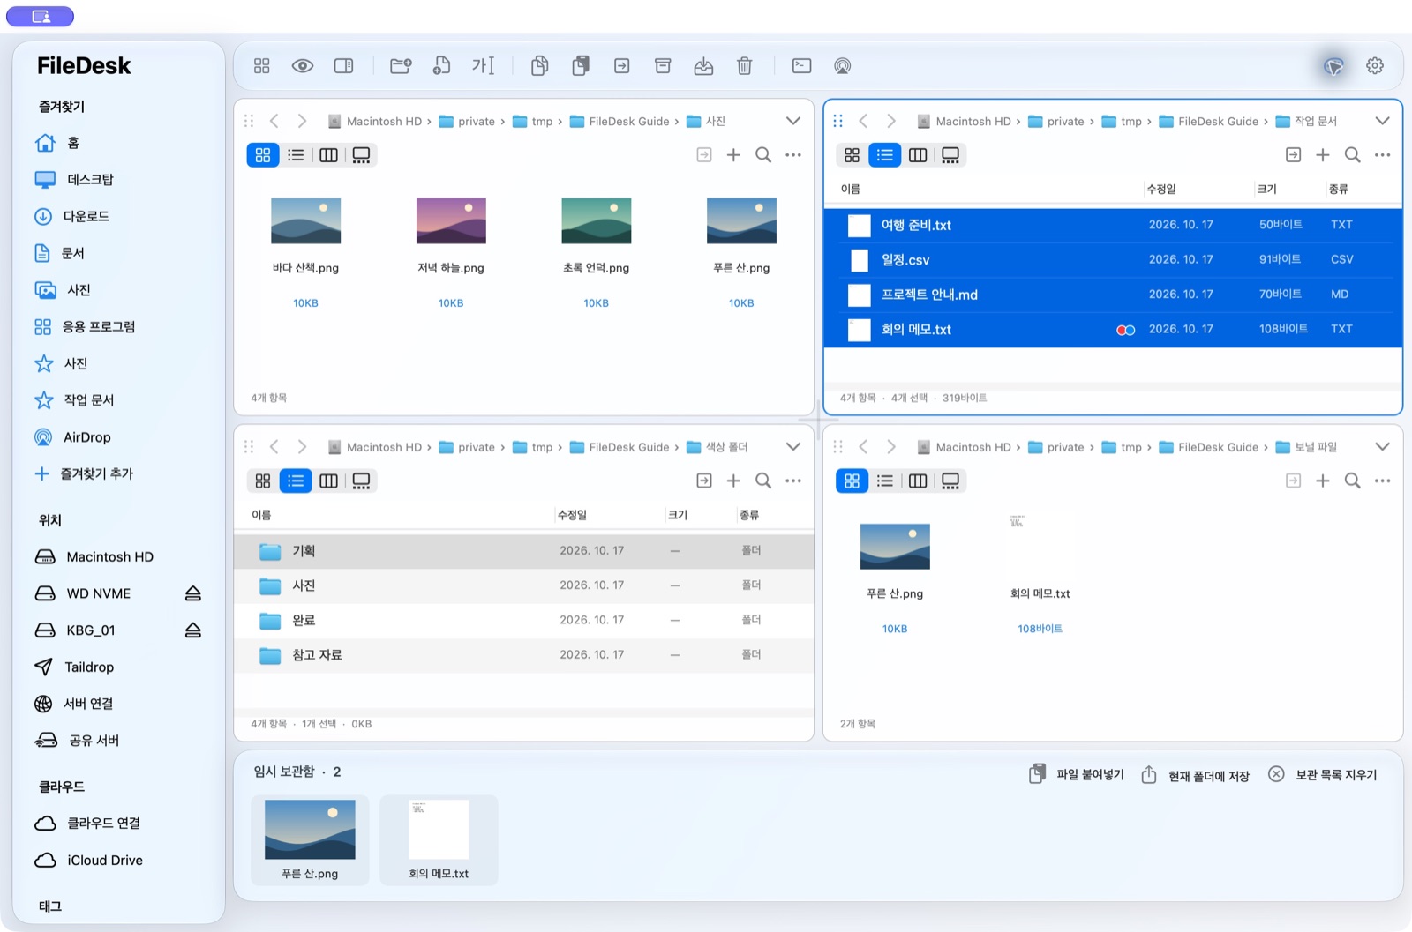Click the new folder icon in toolbar
The width and height of the screenshot is (1412, 932).
pyautogui.click(x=401, y=66)
